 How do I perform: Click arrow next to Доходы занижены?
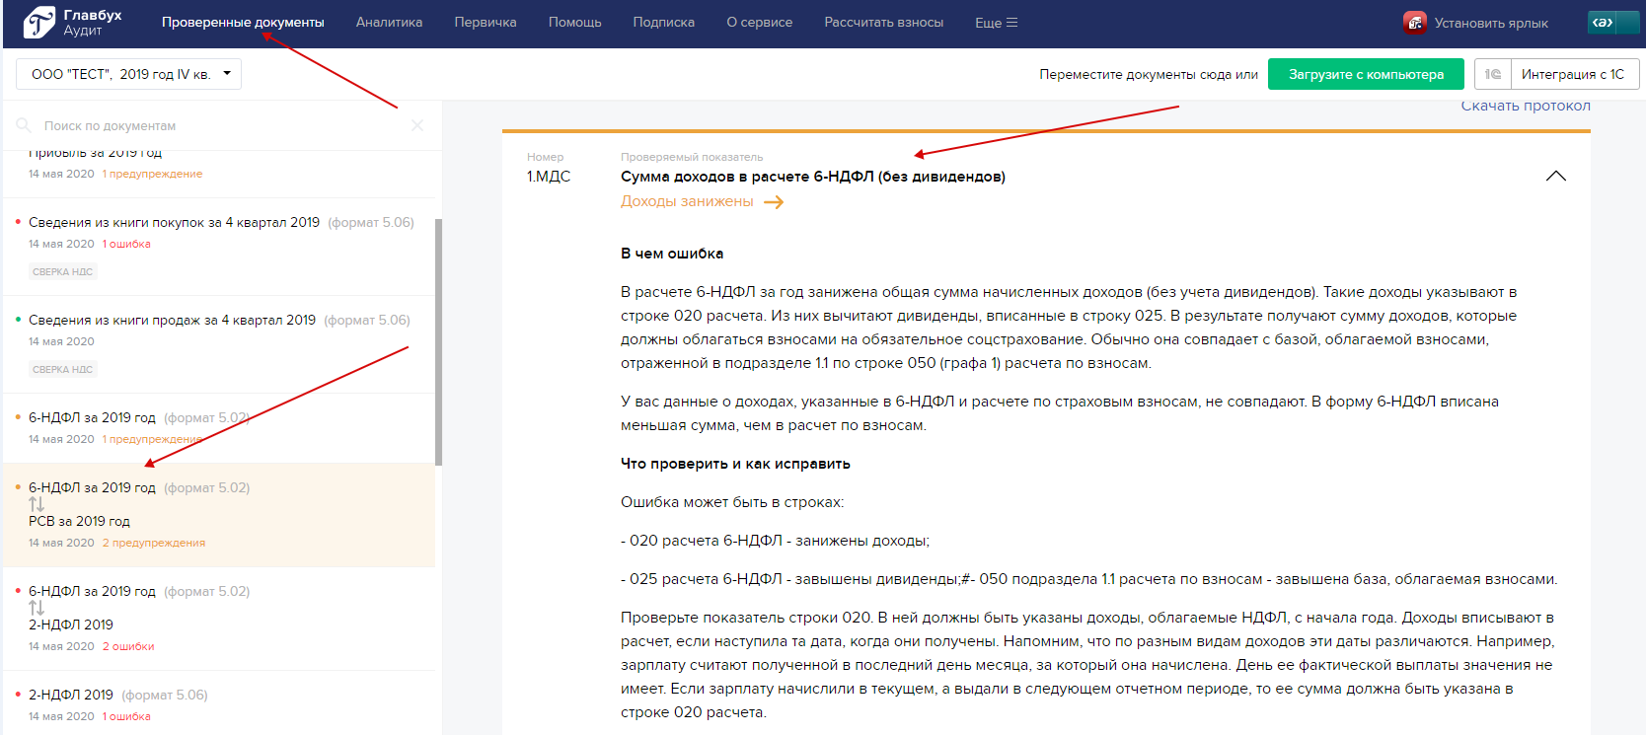point(774,201)
